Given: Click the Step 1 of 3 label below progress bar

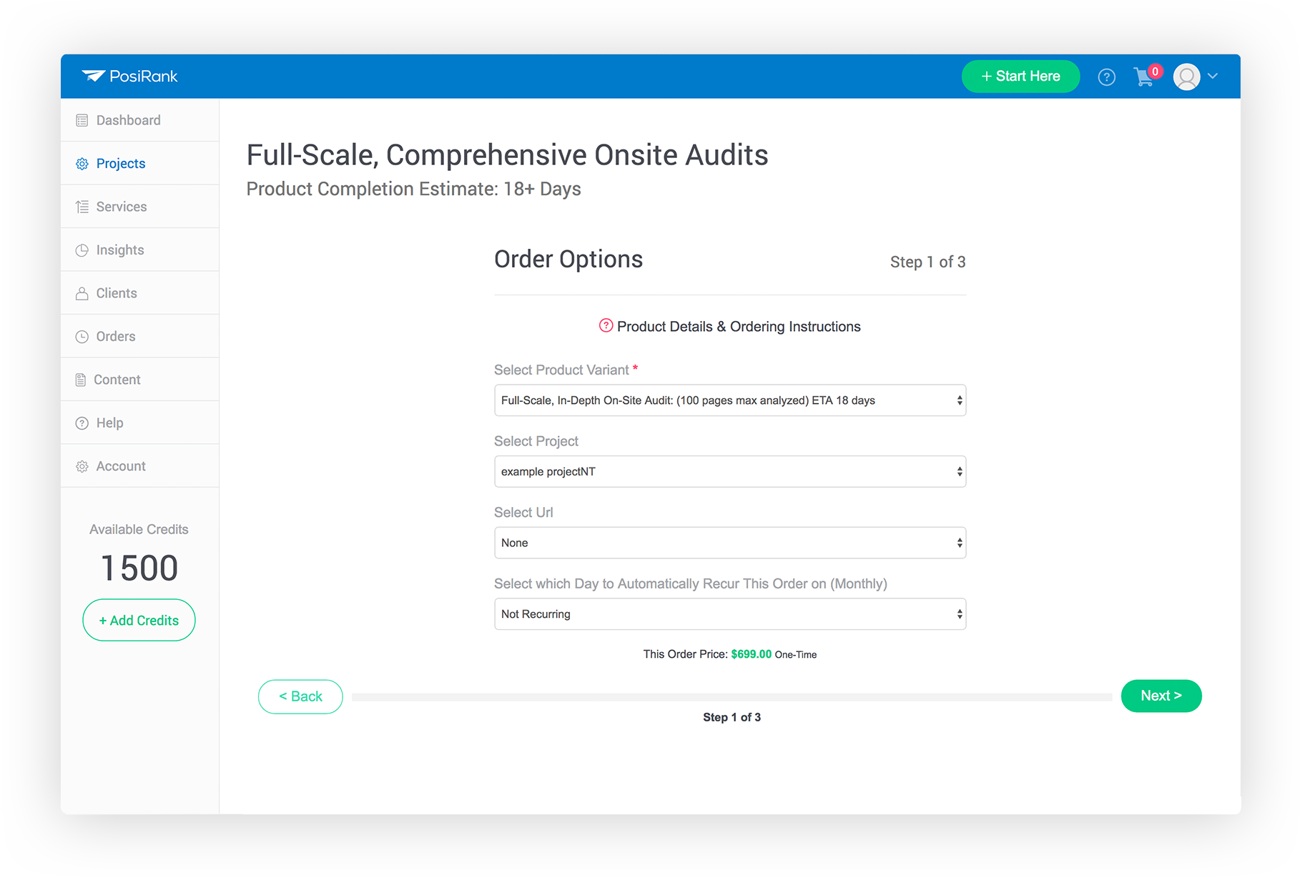Looking at the screenshot, I should point(732,717).
